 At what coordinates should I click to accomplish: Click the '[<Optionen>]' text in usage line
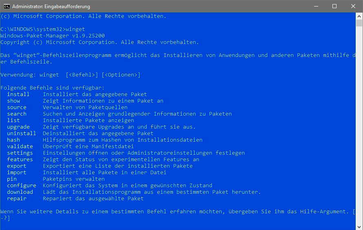(121, 75)
